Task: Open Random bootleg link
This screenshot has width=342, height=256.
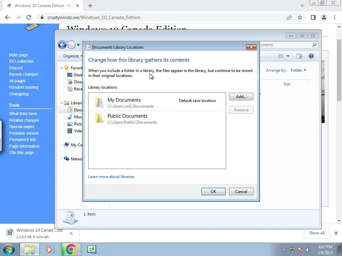Action: tap(24, 87)
